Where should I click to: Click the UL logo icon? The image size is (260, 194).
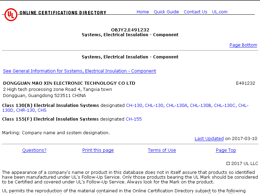[x=11, y=14]
